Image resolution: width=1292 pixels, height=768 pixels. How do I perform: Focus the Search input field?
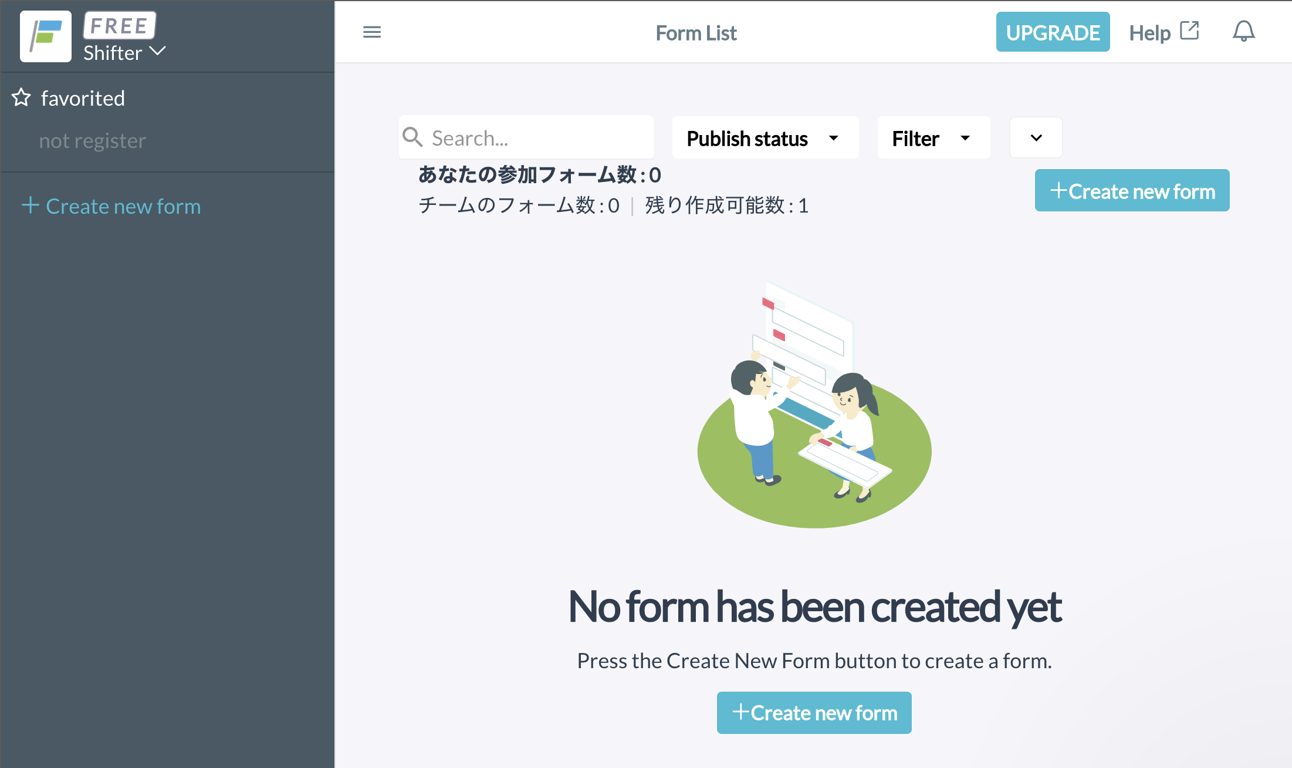click(x=526, y=137)
